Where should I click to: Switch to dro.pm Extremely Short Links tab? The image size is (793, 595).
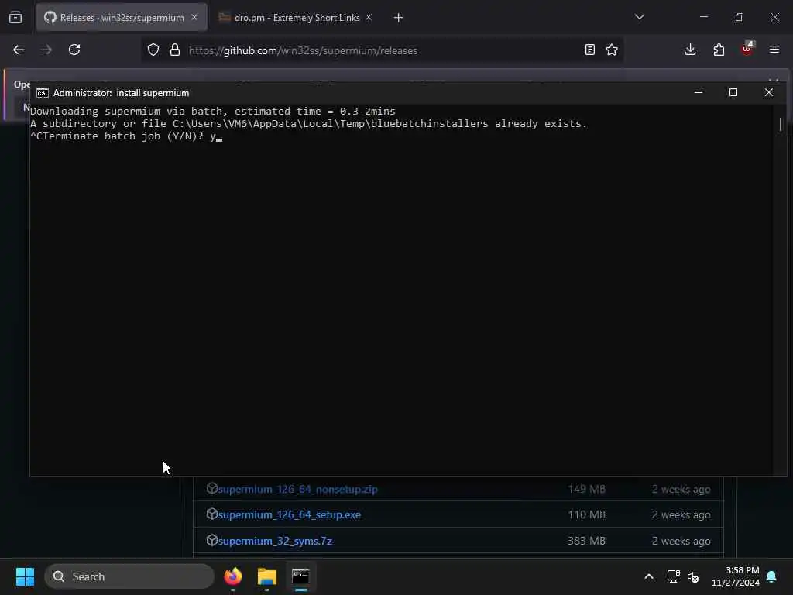(297, 18)
